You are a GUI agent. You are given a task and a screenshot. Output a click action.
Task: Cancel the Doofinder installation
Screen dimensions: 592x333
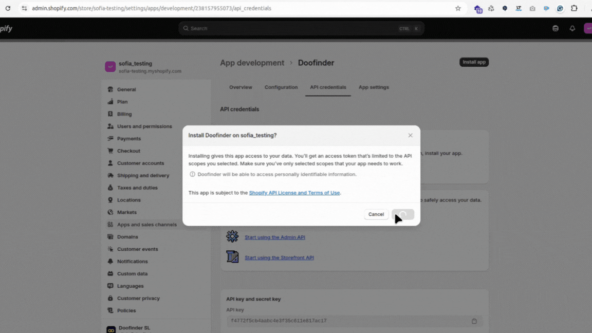coord(376,214)
